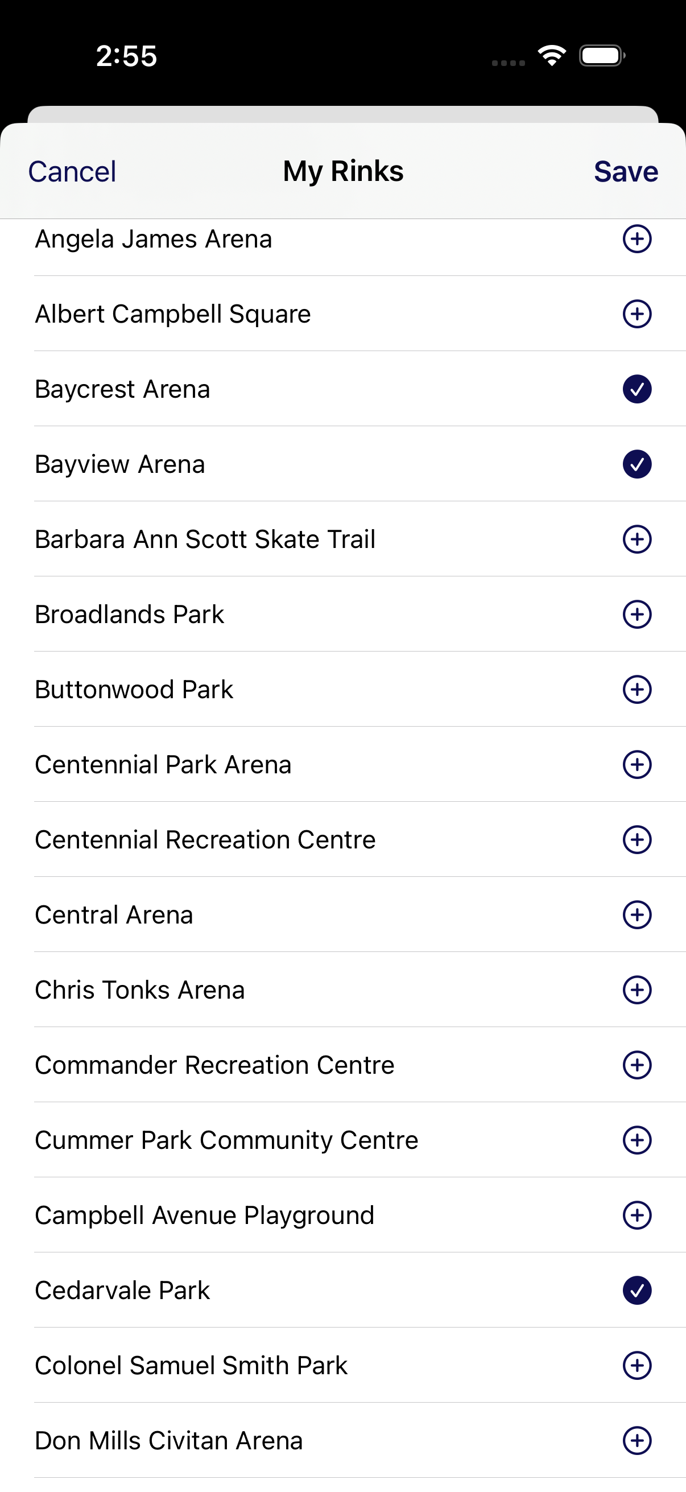Tap plus for Cummer Park Community Centre
Image resolution: width=686 pixels, height=1492 pixels.
[x=637, y=1140]
